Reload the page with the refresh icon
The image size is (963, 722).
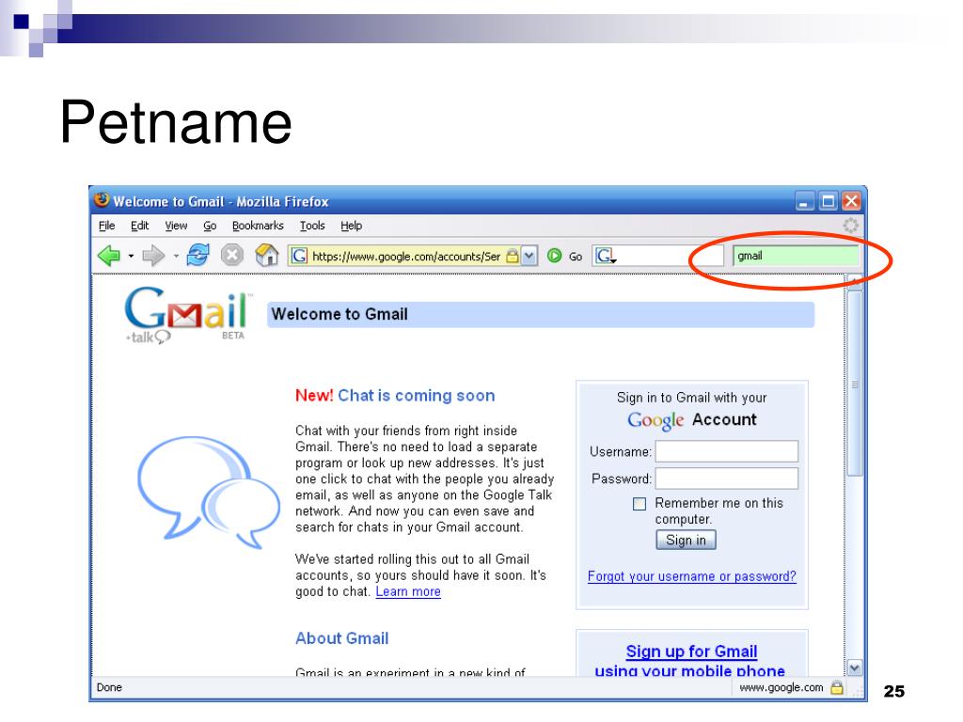pyautogui.click(x=198, y=255)
